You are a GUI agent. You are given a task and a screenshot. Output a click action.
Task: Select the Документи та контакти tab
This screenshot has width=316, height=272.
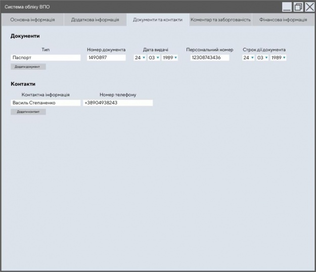coord(158,20)
